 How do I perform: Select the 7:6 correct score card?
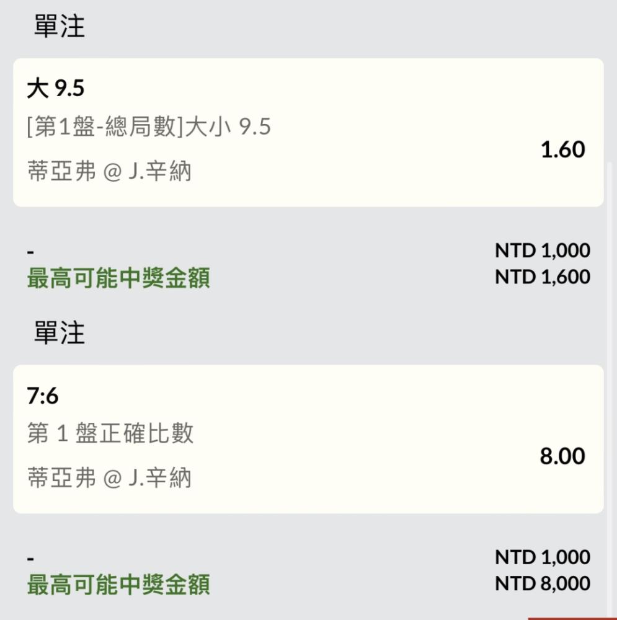pyautogui.click(x=308, y=440)
